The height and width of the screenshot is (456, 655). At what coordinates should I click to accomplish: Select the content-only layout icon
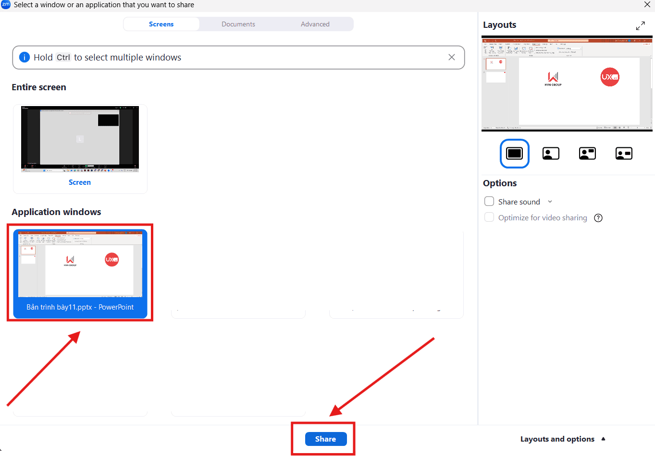click(x=514, y=154)
